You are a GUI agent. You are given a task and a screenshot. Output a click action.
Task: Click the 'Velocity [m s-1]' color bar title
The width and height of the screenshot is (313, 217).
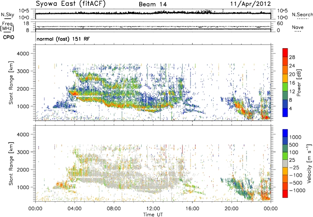coord(309,163)
